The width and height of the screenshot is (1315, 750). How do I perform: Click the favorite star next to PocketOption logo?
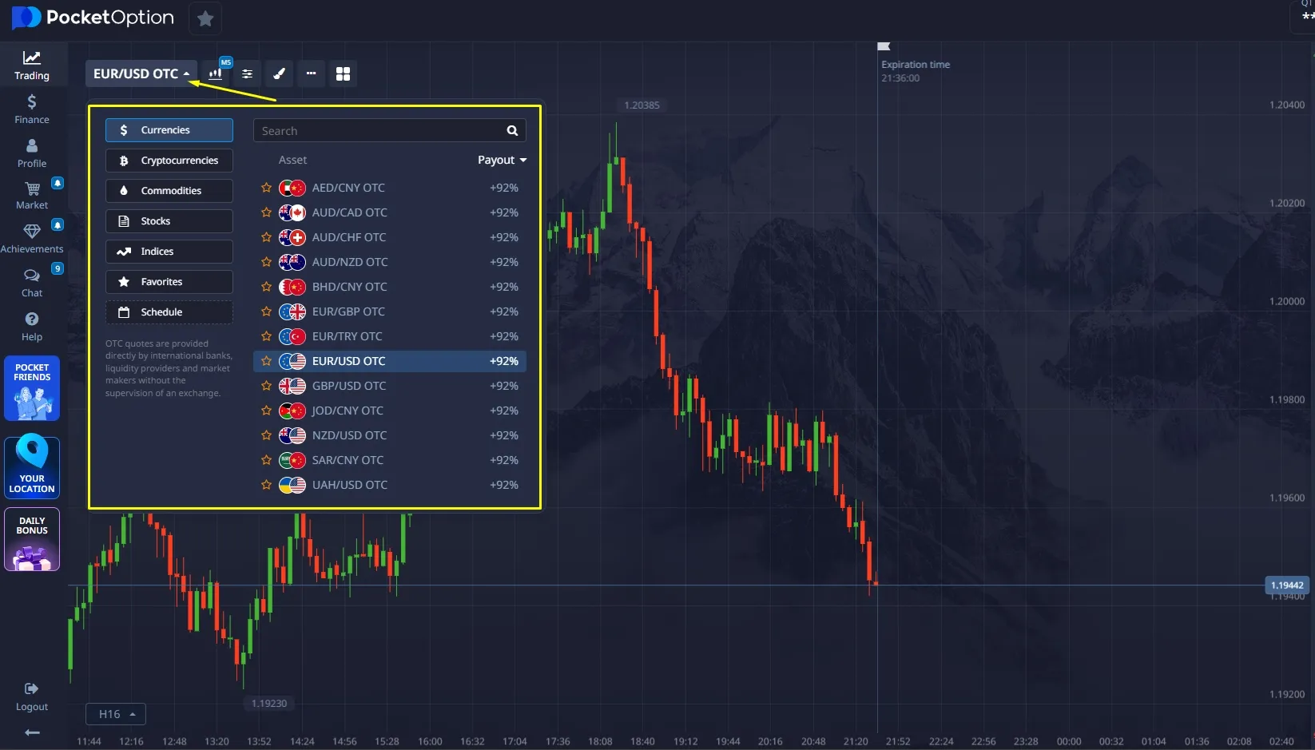coord(205,18)
